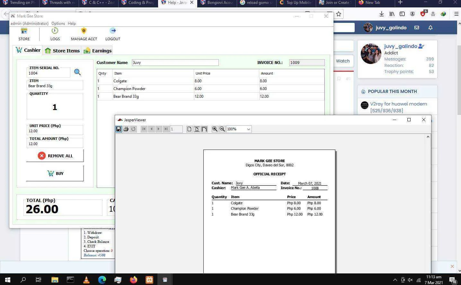Close the Help - Java browser tab

point(192,3)
